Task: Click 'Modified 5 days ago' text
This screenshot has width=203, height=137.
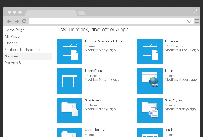Action: click(100, 50)
